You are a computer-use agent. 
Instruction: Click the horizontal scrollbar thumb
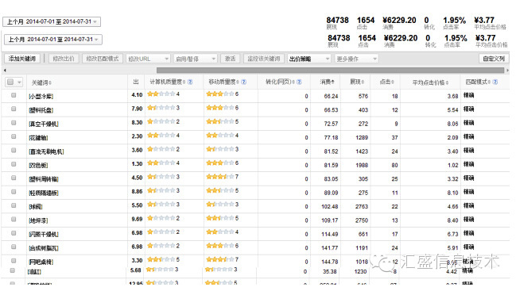(330, 71)
